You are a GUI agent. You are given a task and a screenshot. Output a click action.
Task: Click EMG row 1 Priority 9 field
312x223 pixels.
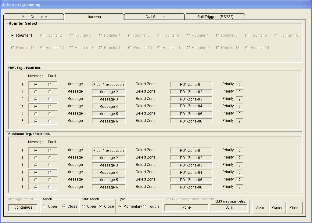click(239, 85)
